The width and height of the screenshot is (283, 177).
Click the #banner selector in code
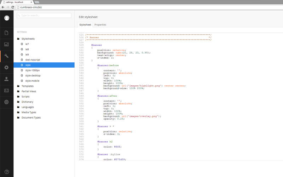click(x=97, y=45)
